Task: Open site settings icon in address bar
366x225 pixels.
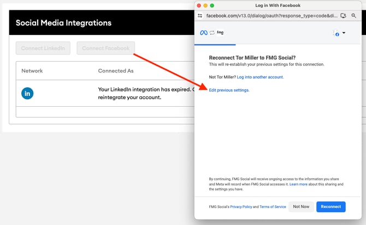Action: tap(200, 16)
